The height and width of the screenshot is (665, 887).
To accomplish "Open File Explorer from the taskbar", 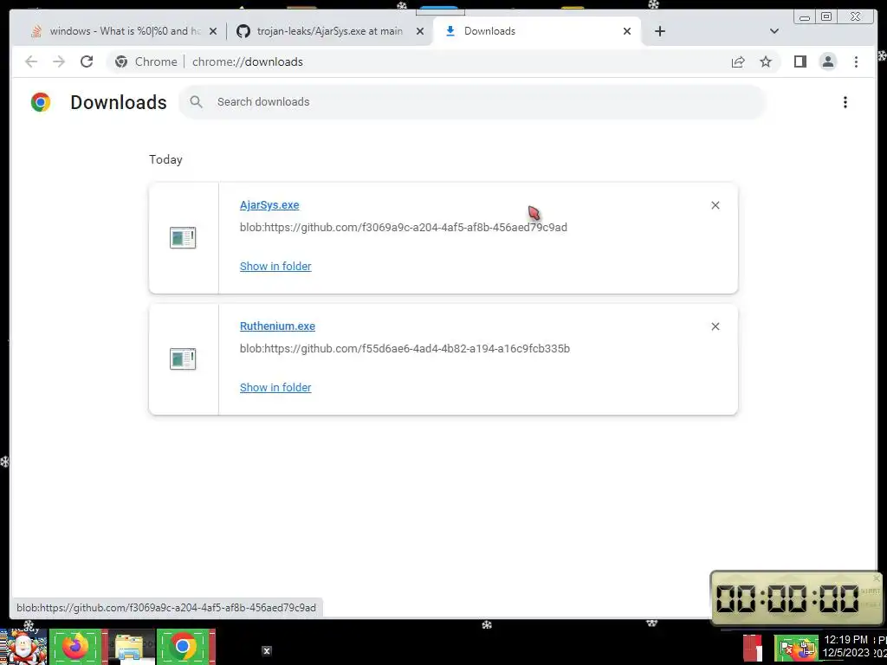I will point(131,646).
